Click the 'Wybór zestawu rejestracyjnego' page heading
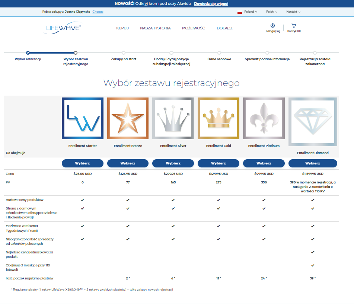The image size is (354, 304). click(171, 83)
